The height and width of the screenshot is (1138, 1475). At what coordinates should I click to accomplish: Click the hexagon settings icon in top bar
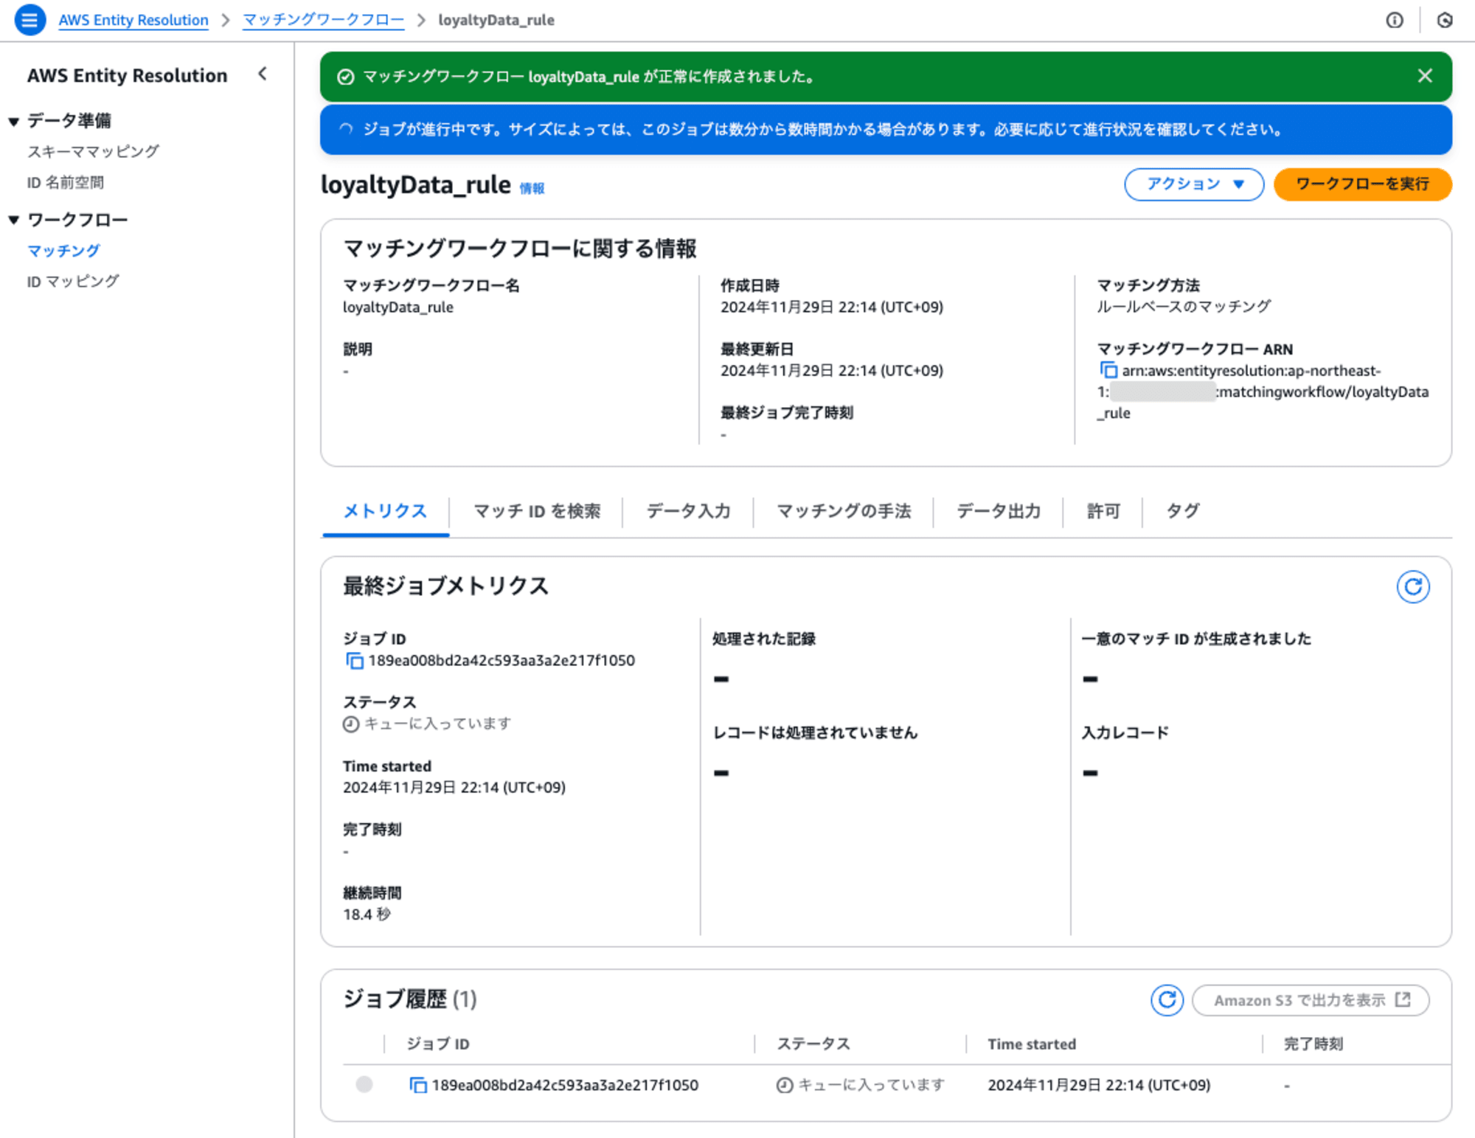1445,20
